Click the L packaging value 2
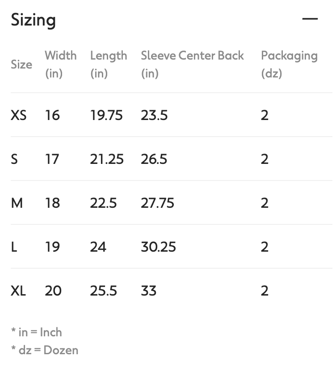 tap(265, 247)
